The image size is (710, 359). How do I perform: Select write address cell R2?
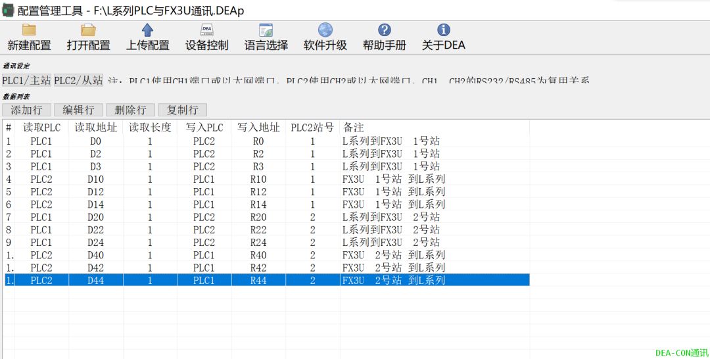coord(258,154)
